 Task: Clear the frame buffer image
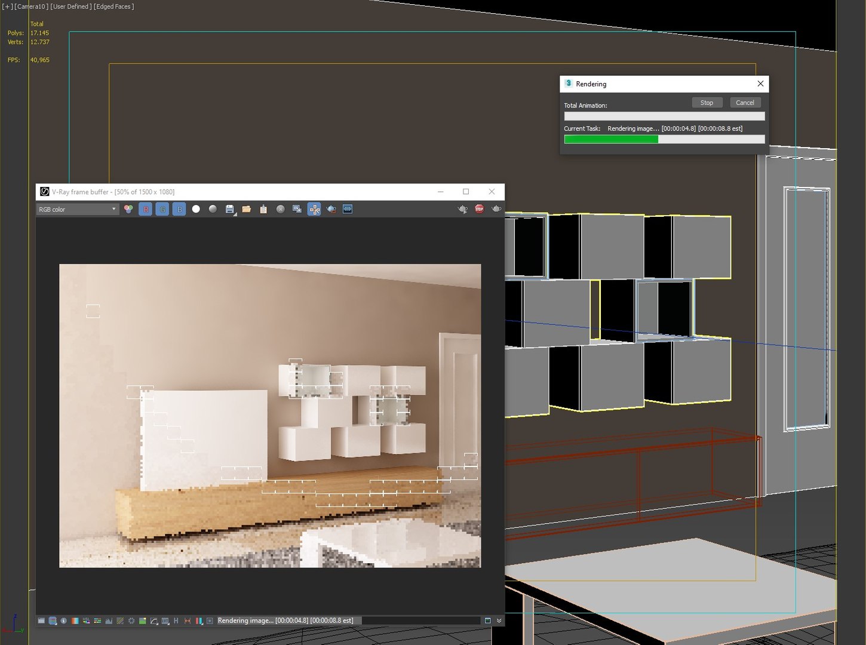point(280,209)
